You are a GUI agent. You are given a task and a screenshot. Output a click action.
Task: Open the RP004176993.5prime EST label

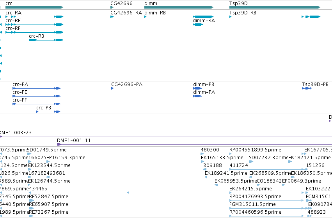(255, 197)
